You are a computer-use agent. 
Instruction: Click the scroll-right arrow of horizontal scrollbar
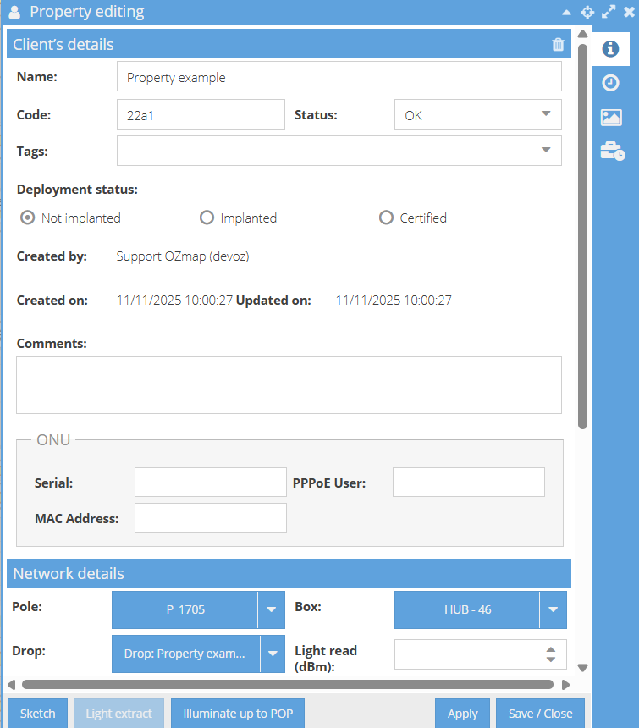pyautogui.click(x=565, y=684)
